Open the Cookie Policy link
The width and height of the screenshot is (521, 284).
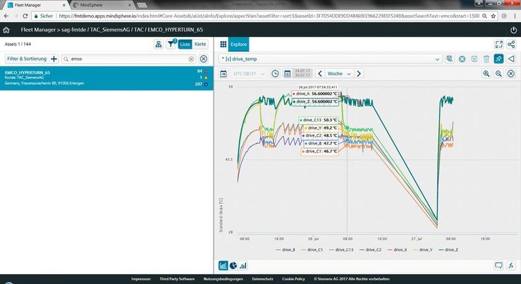click(x=294, y=279)
